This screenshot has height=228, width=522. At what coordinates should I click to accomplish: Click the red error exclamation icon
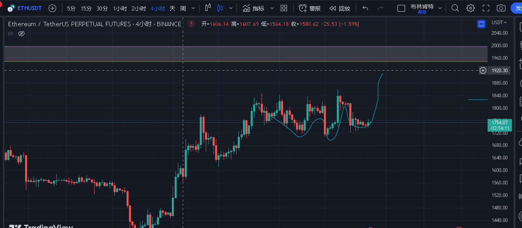tap(191, 24)
